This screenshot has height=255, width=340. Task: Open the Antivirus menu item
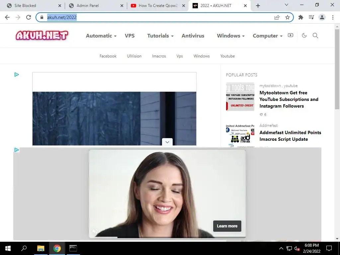click(193, 36)
